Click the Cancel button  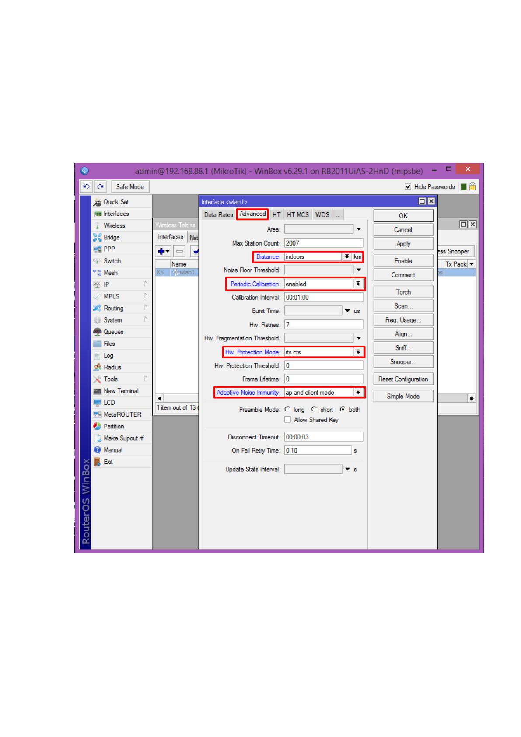click(403, 230)
